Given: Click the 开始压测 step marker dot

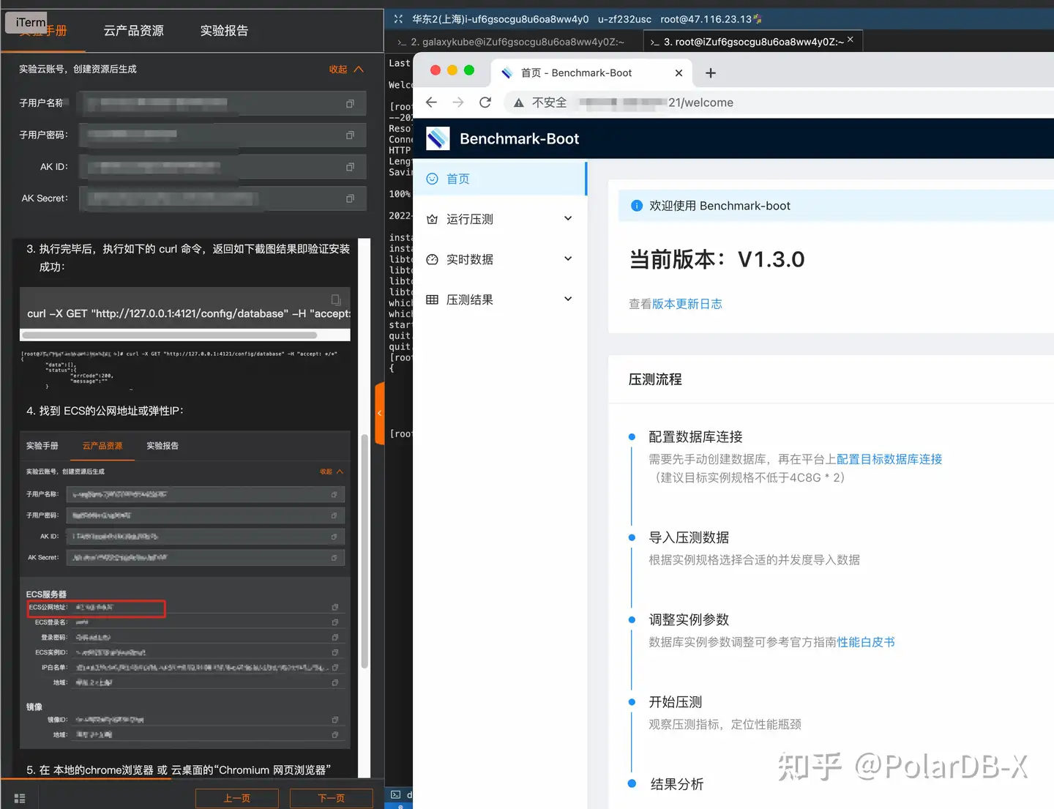Looking at the screenshot, I should pos(632,702).
